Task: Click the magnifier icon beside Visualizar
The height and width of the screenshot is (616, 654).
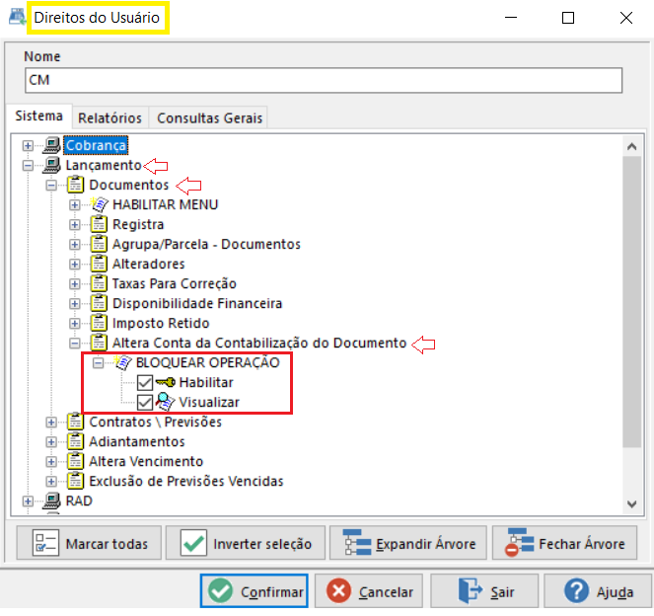Action: pyautogui.click(x=165, y=403)
